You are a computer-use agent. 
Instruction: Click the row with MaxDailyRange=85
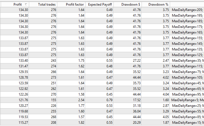click(x=102, y=117)
